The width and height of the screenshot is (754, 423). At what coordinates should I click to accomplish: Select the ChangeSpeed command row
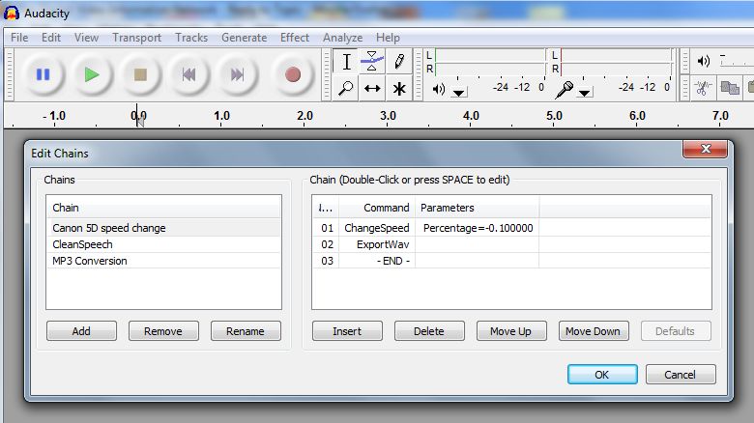pos(511,228)
